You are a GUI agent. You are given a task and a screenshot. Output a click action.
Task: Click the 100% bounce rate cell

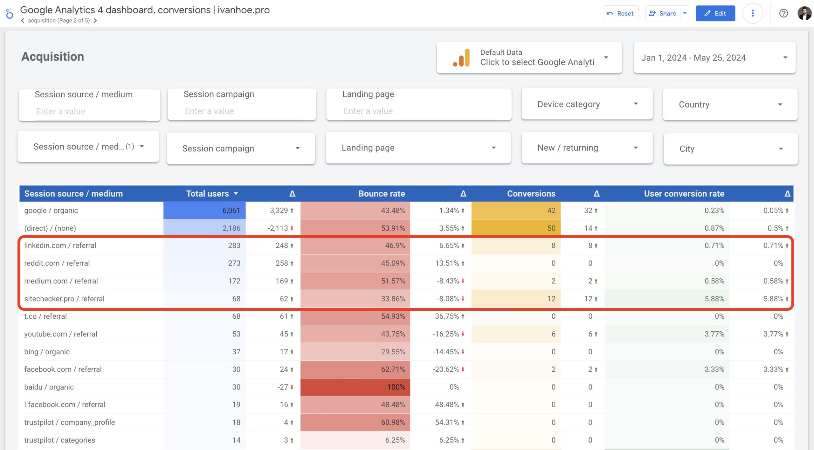(x=355, y=387)
